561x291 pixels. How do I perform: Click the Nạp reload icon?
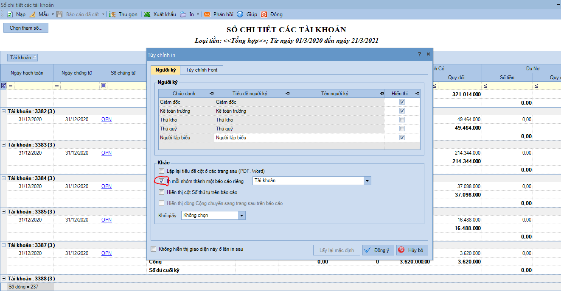(10, 14)
